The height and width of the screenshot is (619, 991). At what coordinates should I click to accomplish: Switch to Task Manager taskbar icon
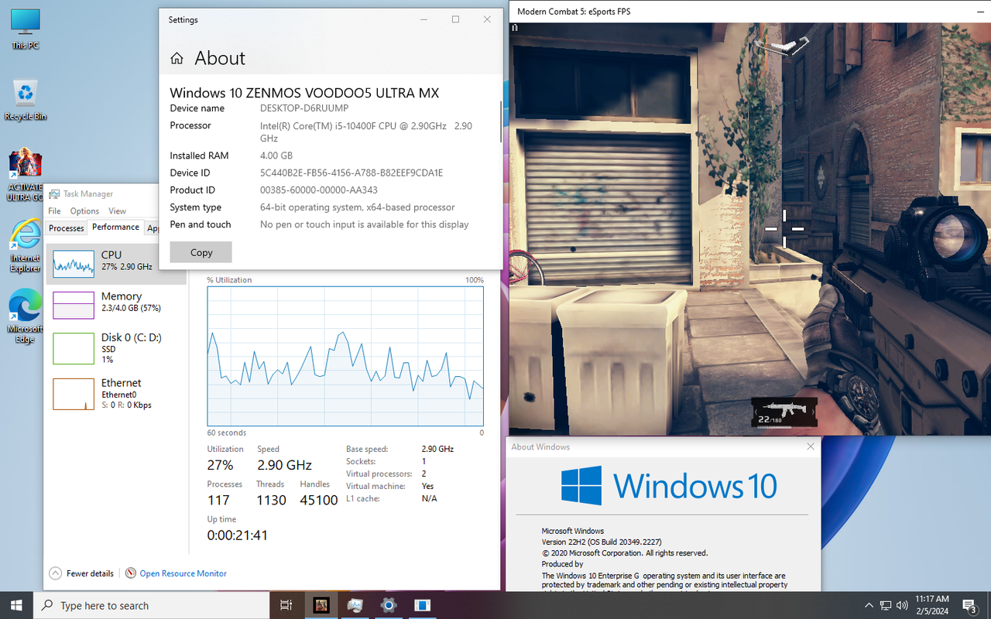(x=355, y=605)
